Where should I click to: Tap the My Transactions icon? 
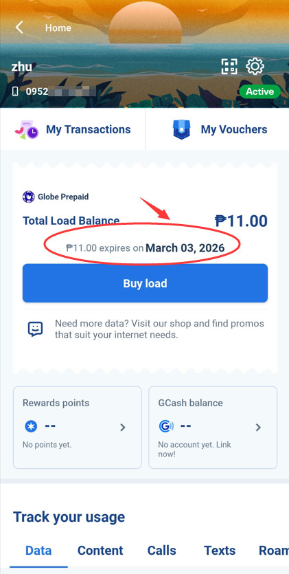(x=26, y=130)
